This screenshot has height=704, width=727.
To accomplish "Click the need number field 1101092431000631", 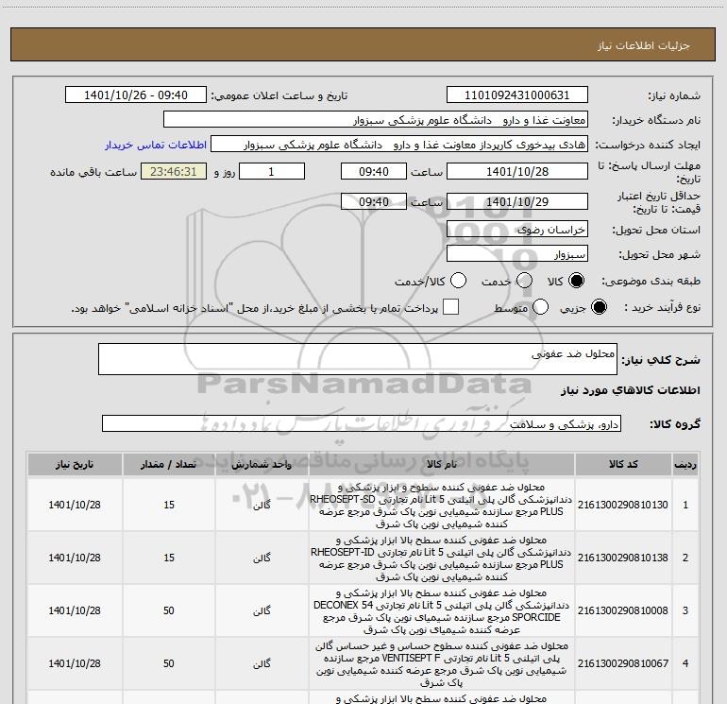I will tap(517, 94).
